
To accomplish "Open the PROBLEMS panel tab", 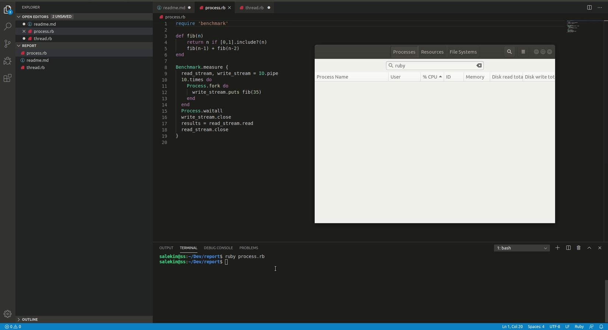I will tap(248, 248).
